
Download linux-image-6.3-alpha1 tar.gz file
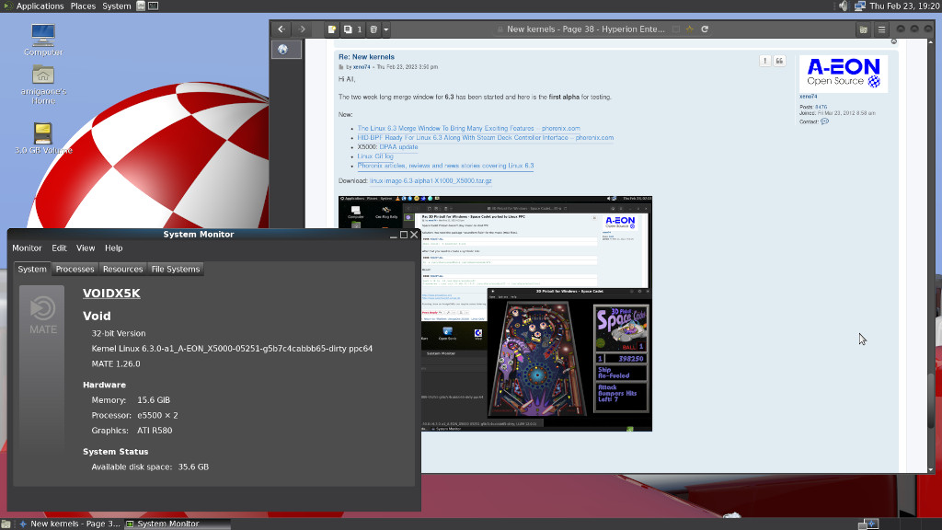tap(431, 181)
